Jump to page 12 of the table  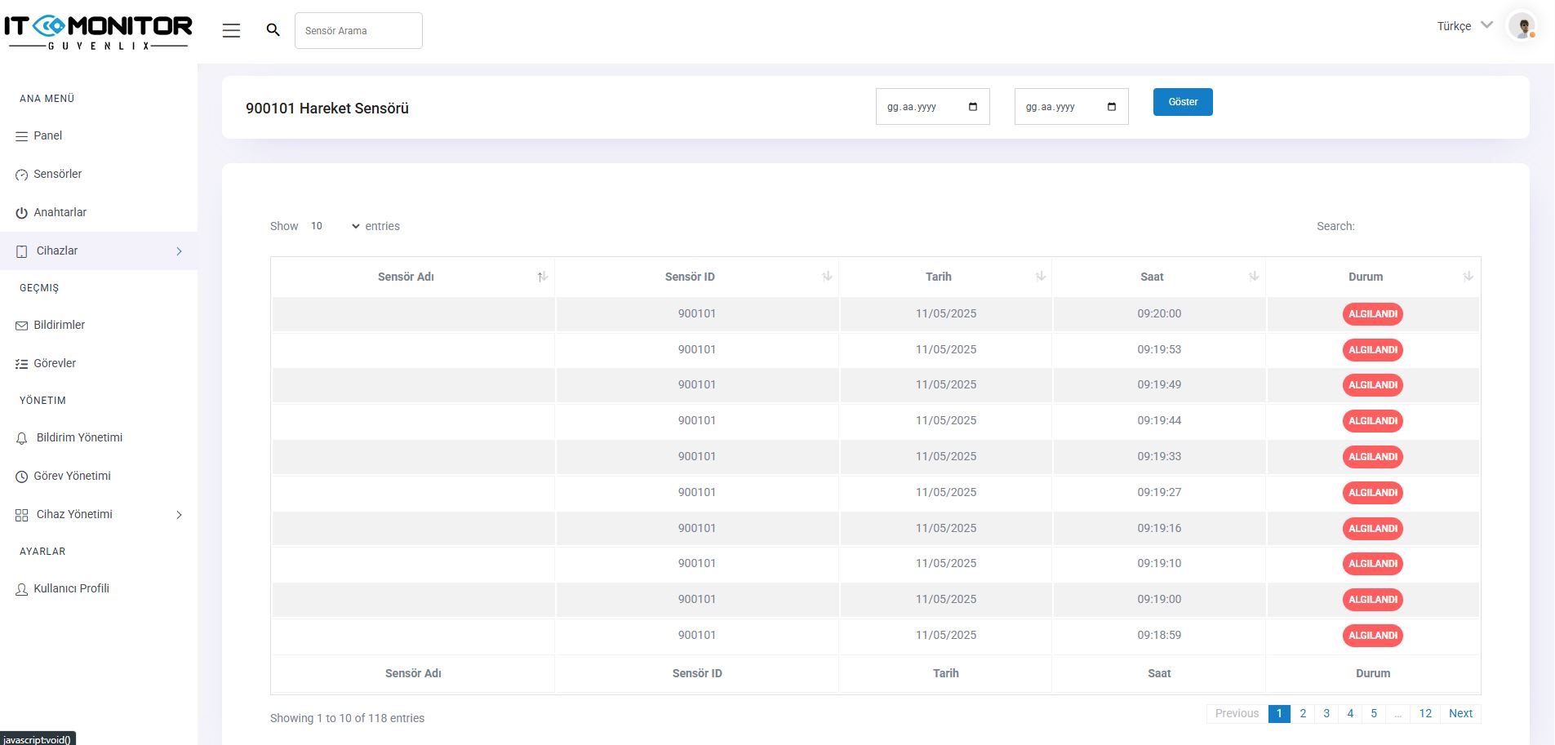pos(1425,713)
